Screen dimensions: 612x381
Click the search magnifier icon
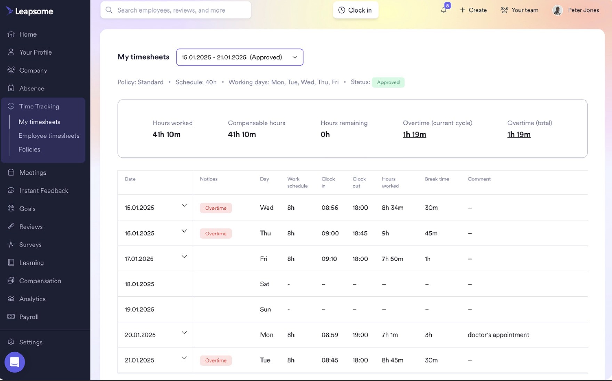[x=109, y=10]
